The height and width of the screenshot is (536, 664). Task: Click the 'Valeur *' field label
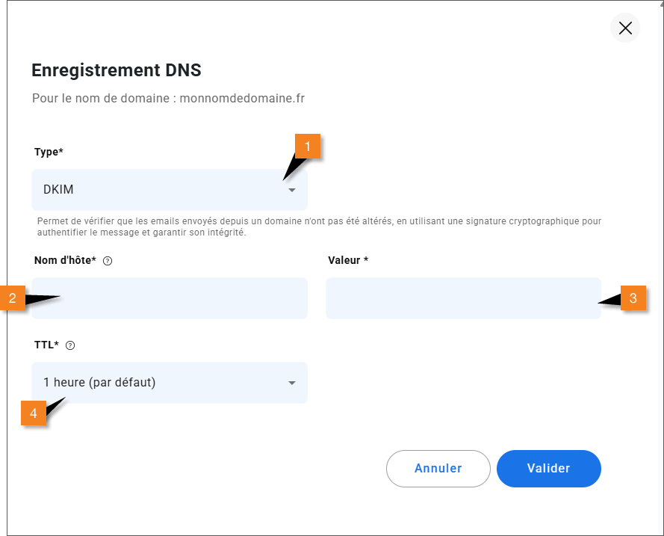pyautogui.click(x=348, y=260)
